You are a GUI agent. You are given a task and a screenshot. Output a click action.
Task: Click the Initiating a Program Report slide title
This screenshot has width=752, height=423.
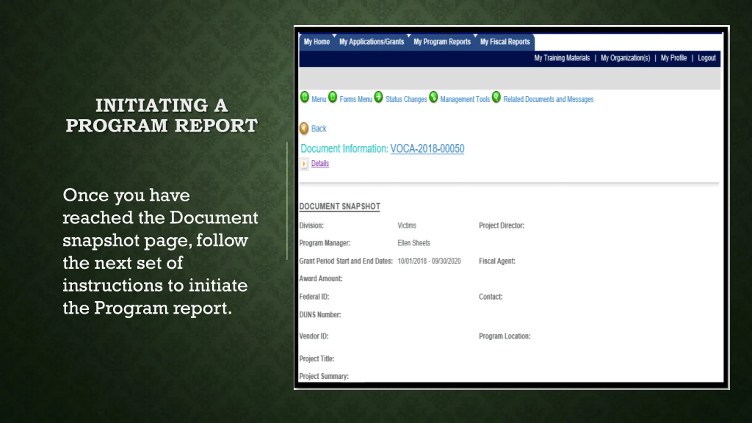pyautogui.click(x=162, y=115)
